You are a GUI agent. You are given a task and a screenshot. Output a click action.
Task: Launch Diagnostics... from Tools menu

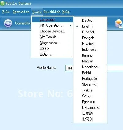(52, 43)
